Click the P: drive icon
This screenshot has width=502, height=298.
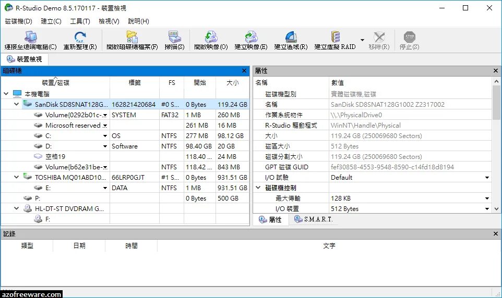[28, 198]
